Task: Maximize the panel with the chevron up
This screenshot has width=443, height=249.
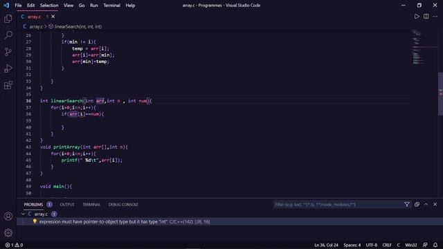Action: [426, 205]
